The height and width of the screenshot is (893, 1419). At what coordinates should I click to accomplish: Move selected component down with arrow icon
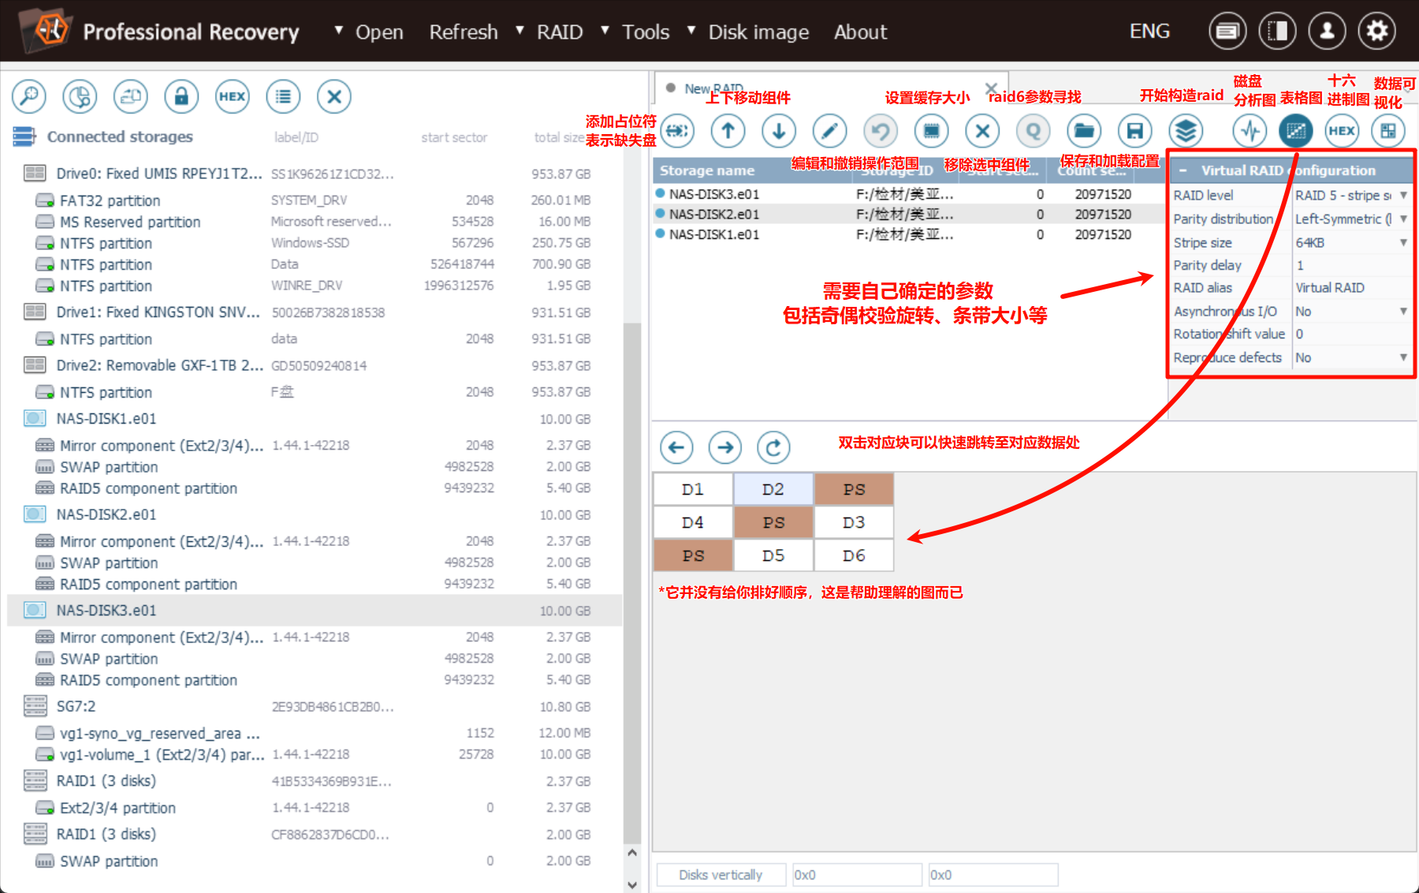pyautogui.click(x=778, y=131)
